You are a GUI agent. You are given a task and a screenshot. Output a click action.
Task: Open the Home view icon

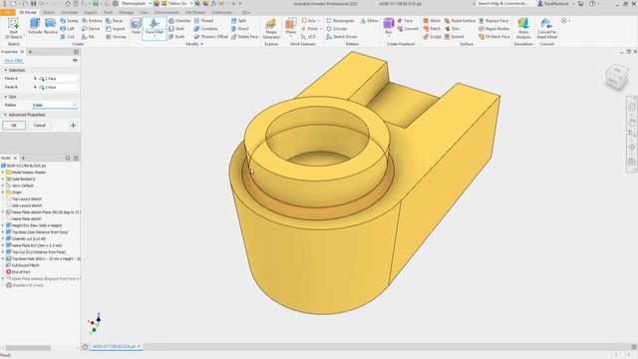pos(85,347)
